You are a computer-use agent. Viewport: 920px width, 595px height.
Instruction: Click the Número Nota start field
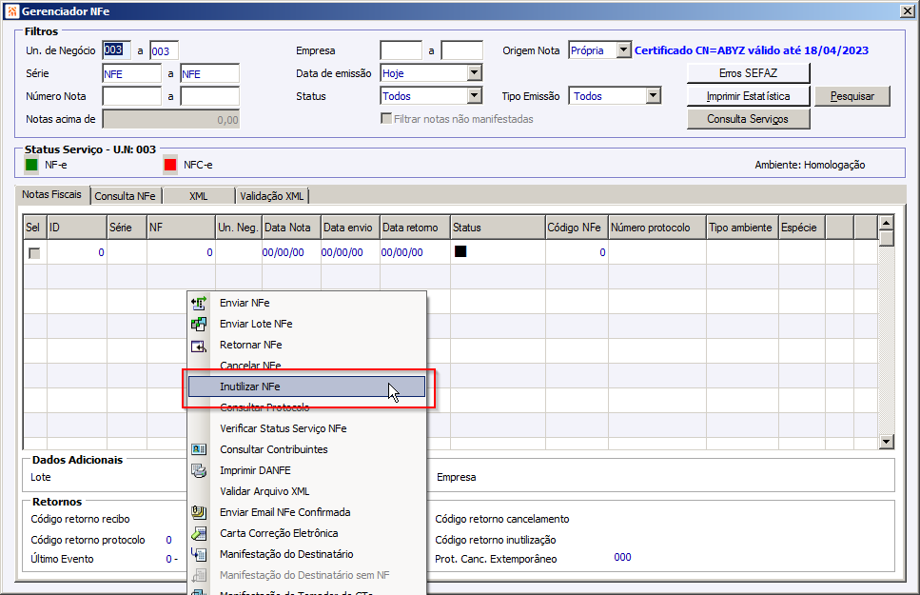(x=131, y=96)
